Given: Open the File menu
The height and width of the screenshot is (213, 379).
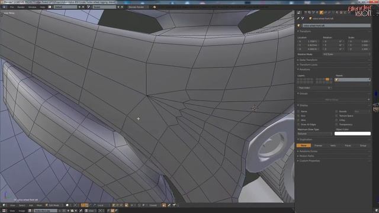Looking at the screenshot, I should tap(12, 7).
